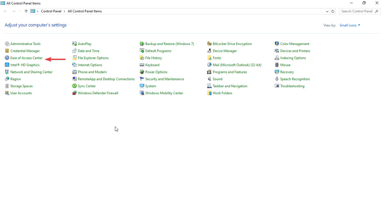
Task: Open Ease of Access Center
Action: pyautogui.click(x=26, y=58)
